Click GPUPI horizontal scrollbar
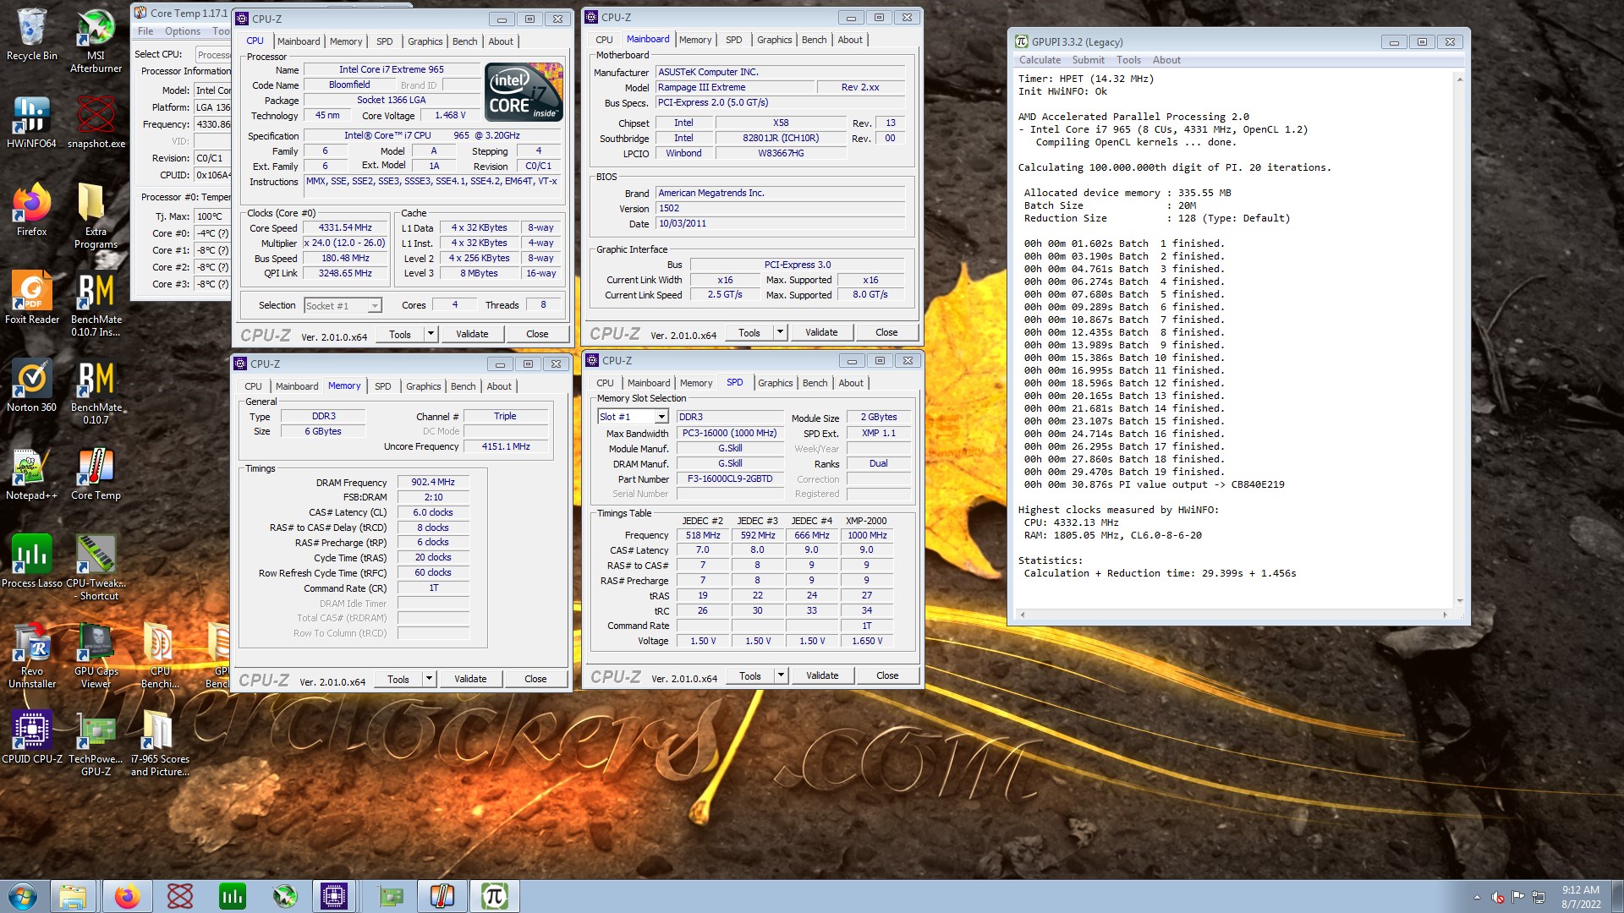 point(1234,615)
